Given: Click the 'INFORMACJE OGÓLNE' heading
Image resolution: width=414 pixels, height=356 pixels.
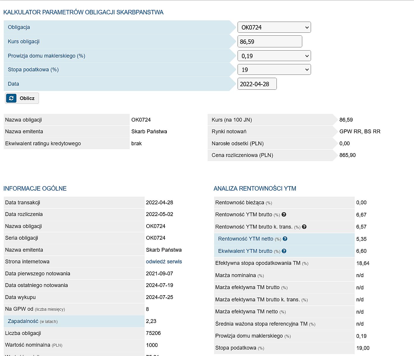Looking at the screenshot, I should pos(35,189).
